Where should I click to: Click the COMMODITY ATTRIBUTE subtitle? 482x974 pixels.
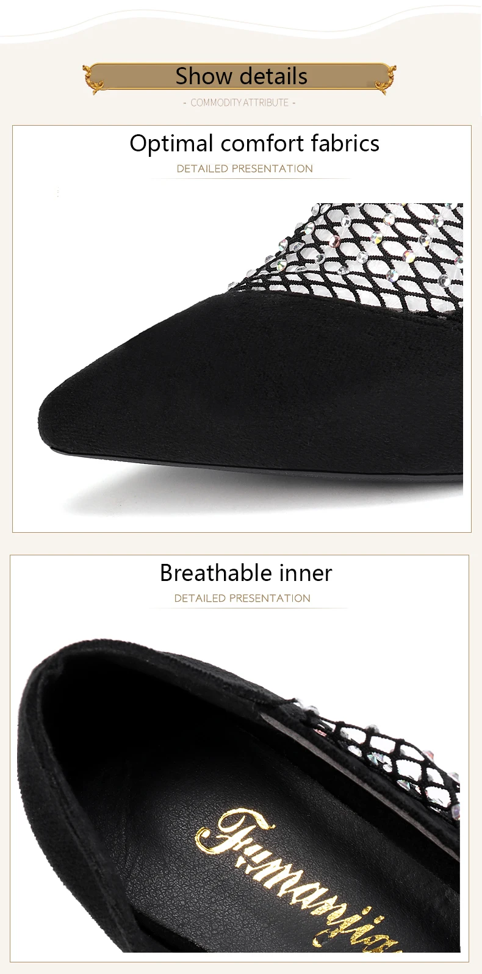[239, 103]
